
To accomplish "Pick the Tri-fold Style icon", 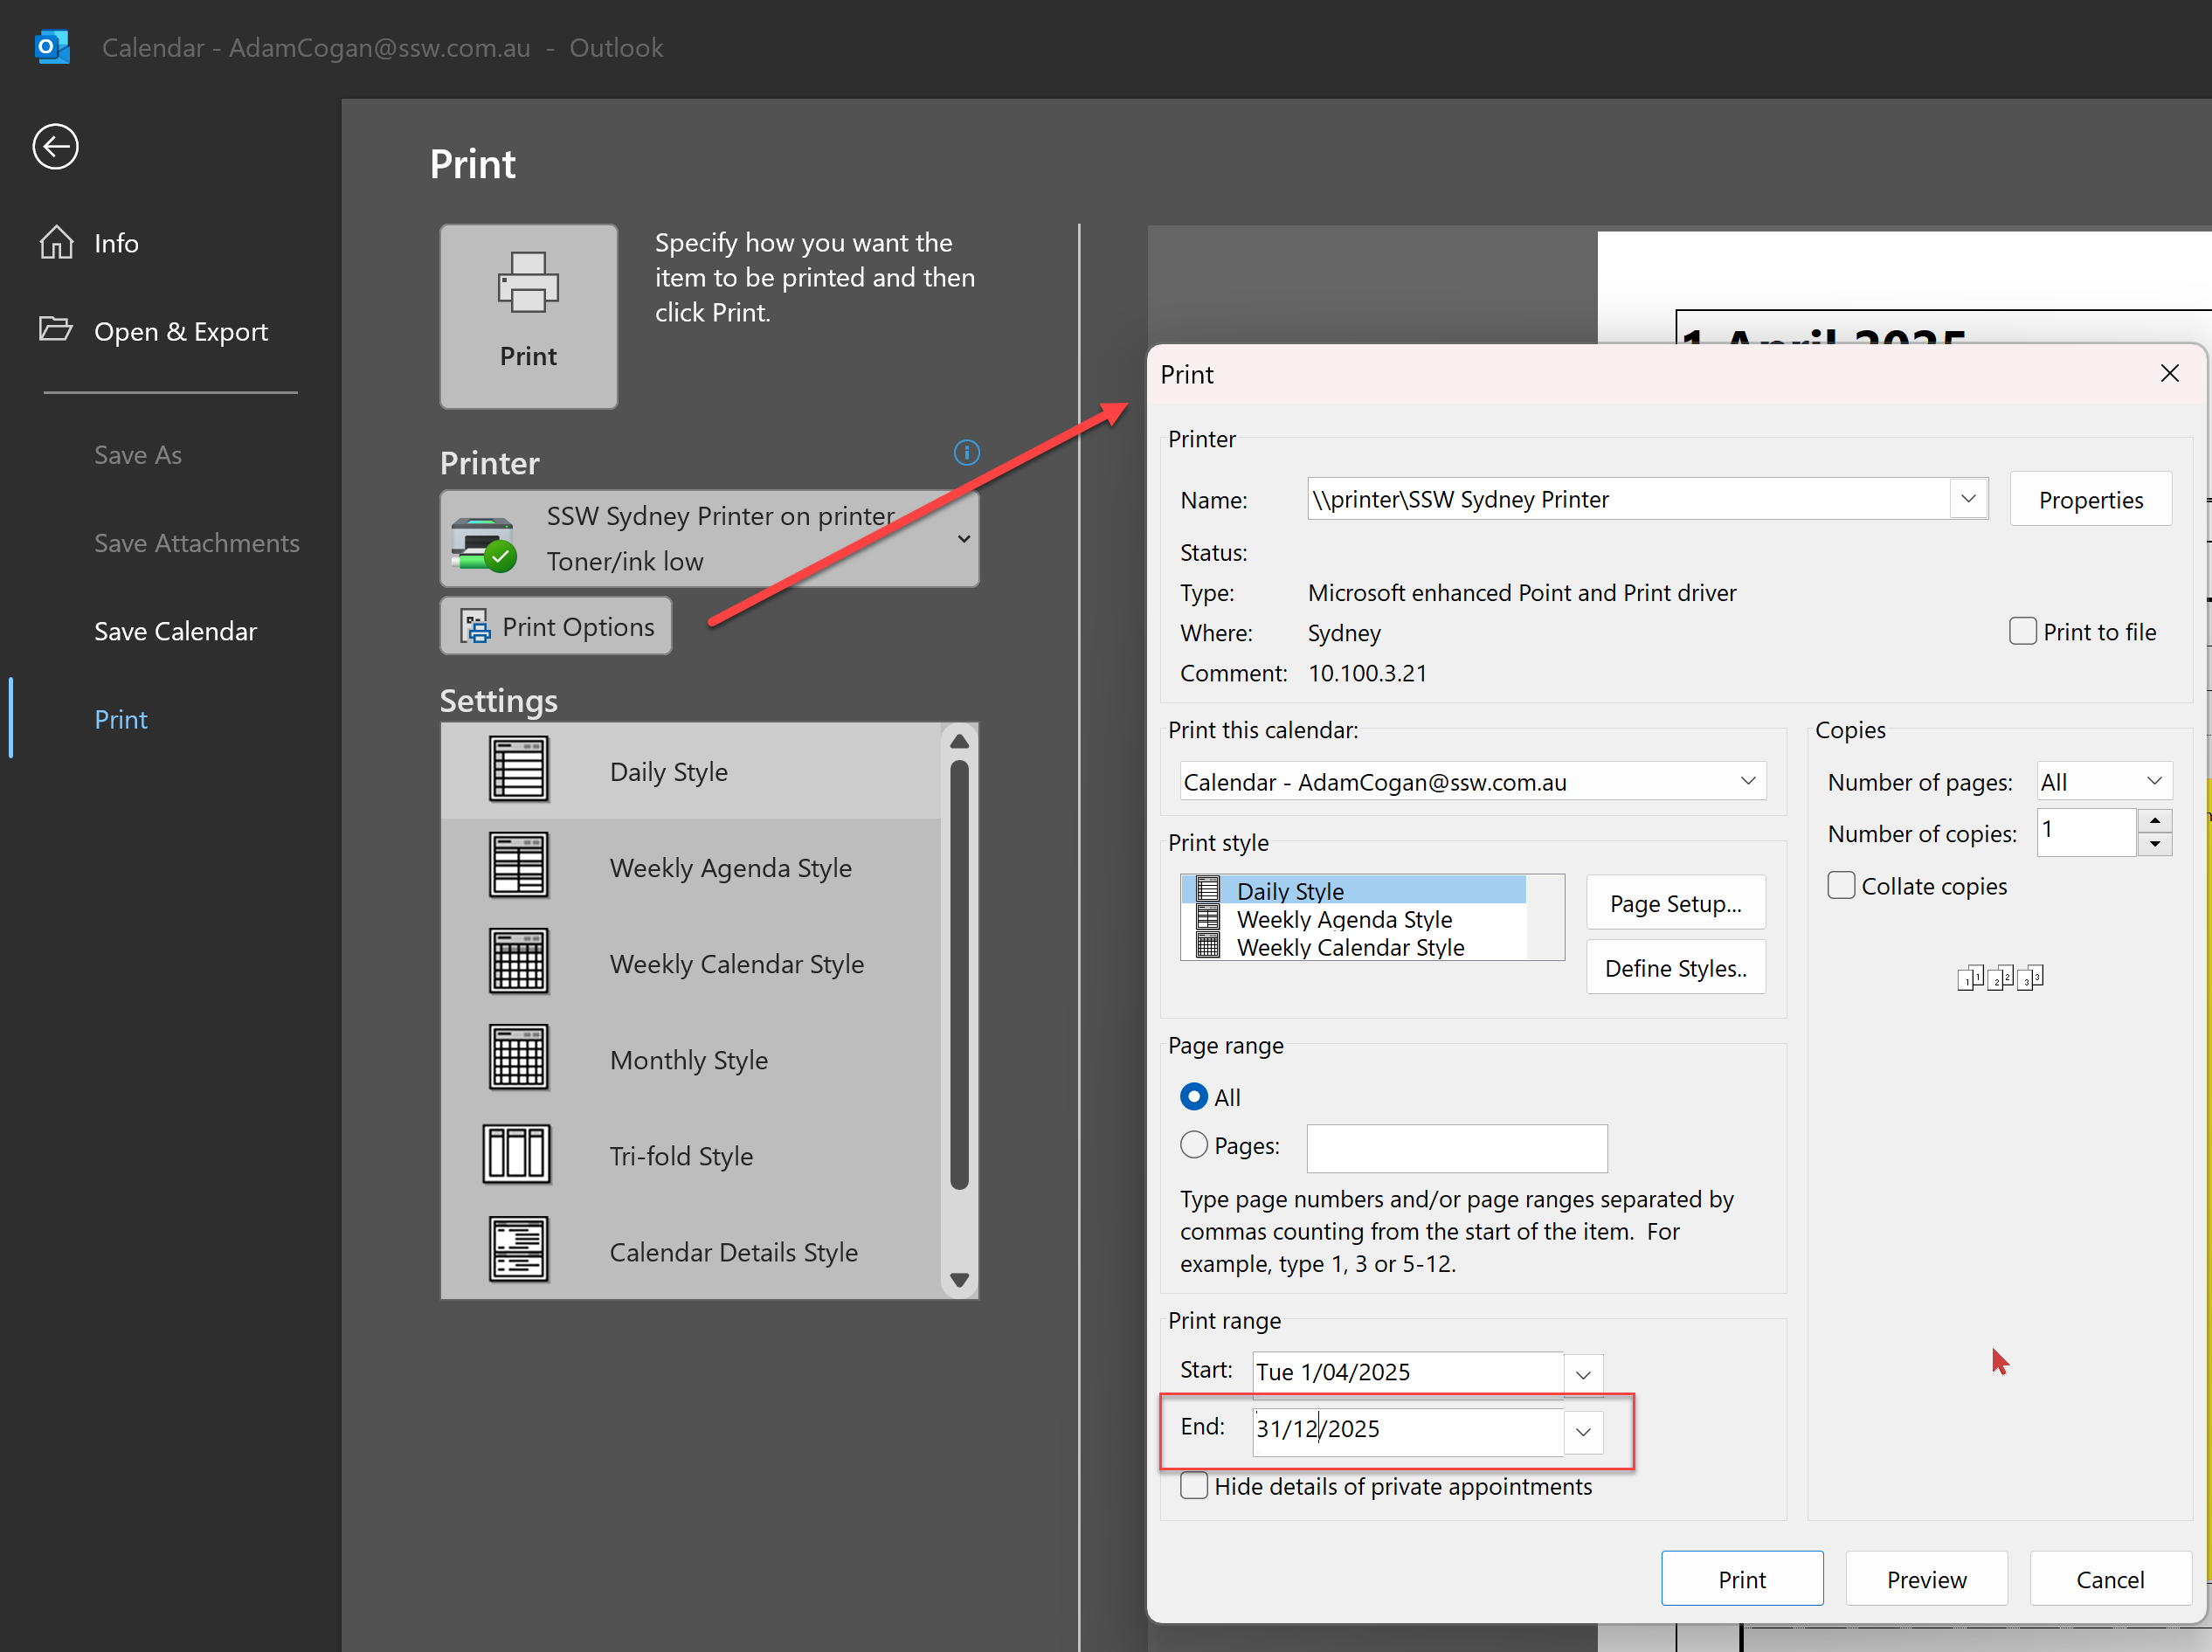I will (x=516, y=1154).
